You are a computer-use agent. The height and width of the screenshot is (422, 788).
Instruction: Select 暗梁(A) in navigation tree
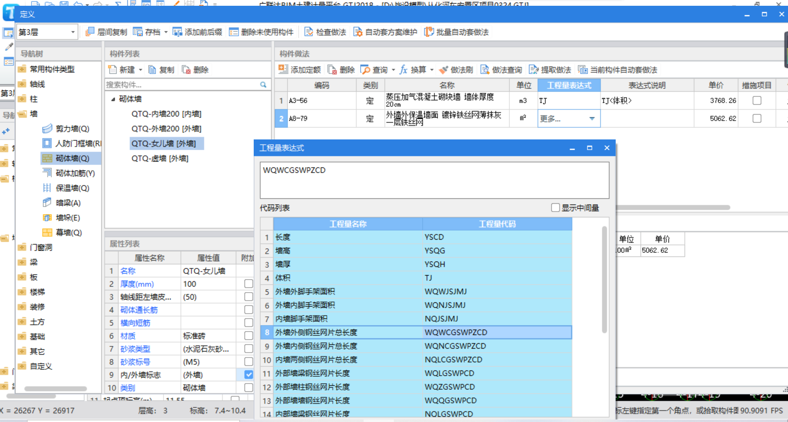point(62,203)
